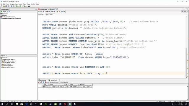Expand the OLAP Reports node
Image resolution: width=189 pixels, height=106 pixels.
pyautogui.click(x=1, y=64)
